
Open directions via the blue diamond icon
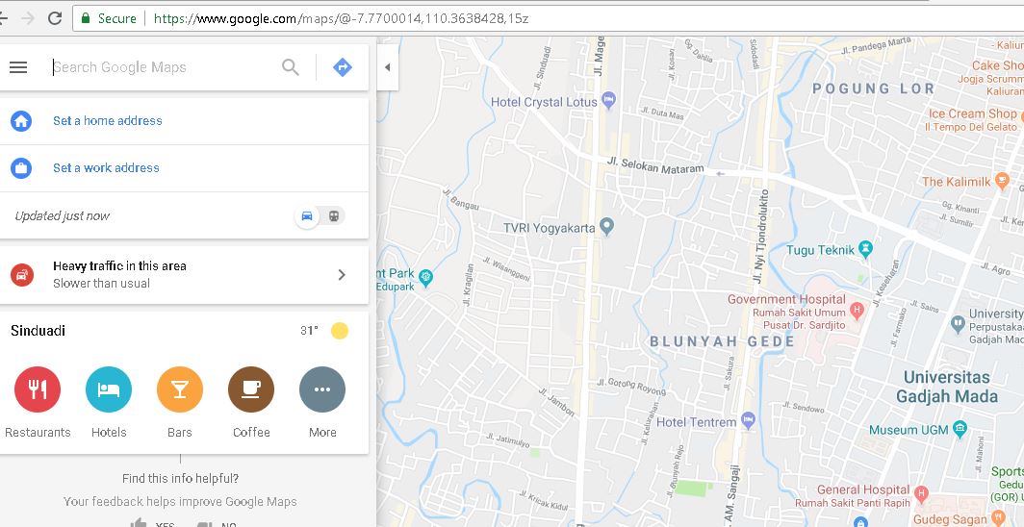(x=343, y=67)
